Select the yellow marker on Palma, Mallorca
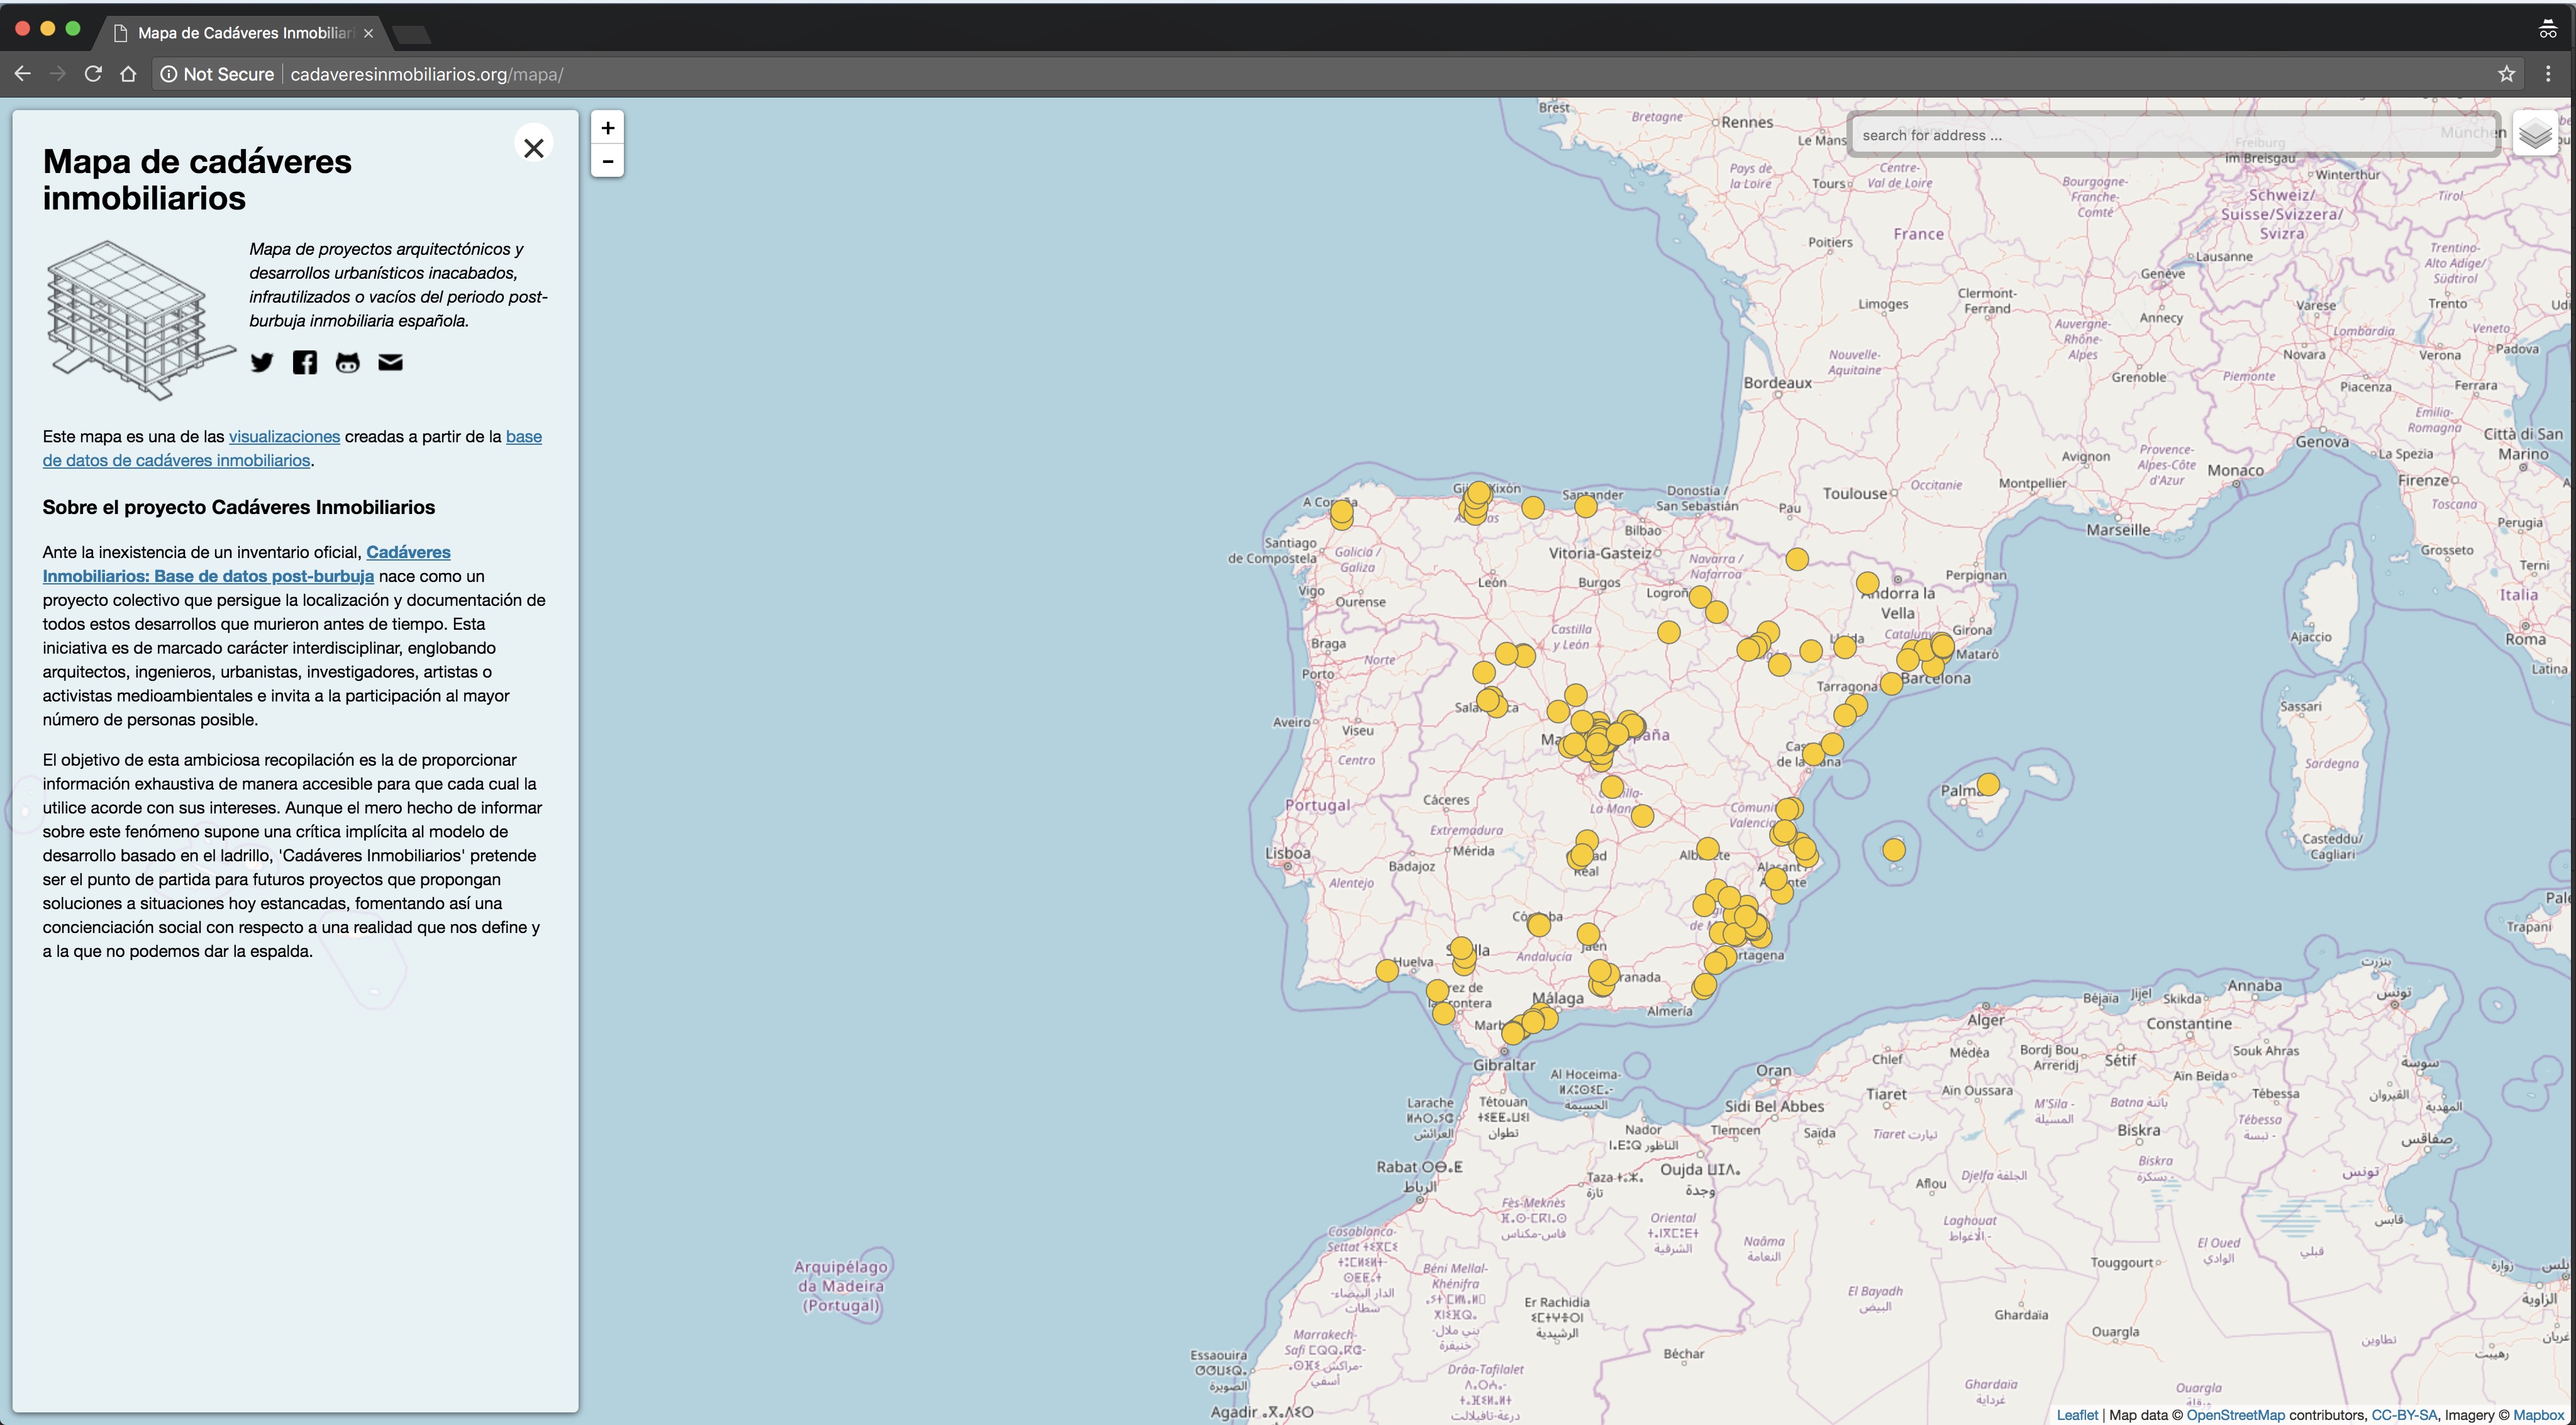The image size is (2576, 1425). pos(1988,785)
